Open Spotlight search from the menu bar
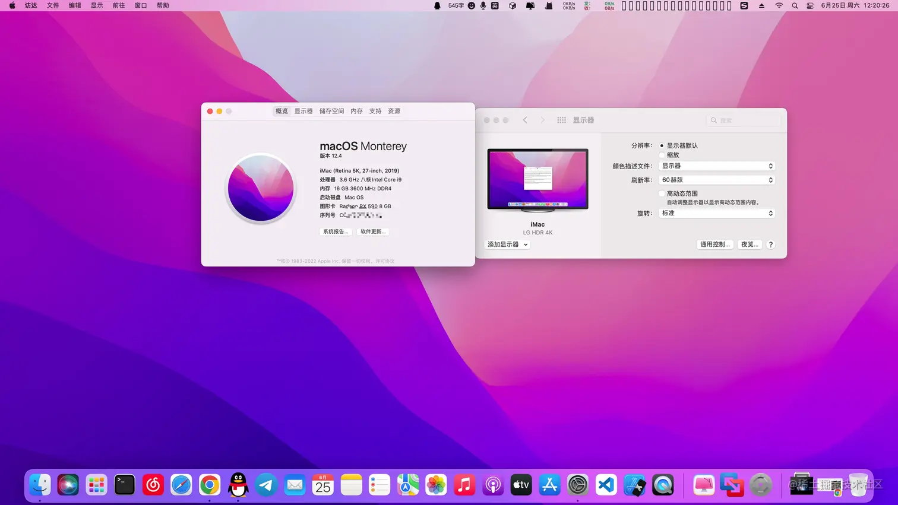Viewport: 898px width, 505px height. (795, 5)
